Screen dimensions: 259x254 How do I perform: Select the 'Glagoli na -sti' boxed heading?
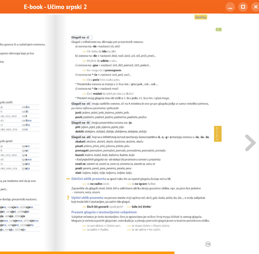tap(81, 104)
